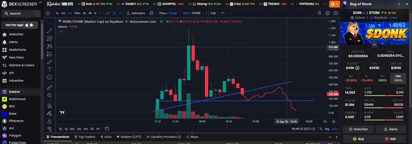The image size is (412, 144).
Task: Collapse the indicator legend chevron
Action: (61, 32)
